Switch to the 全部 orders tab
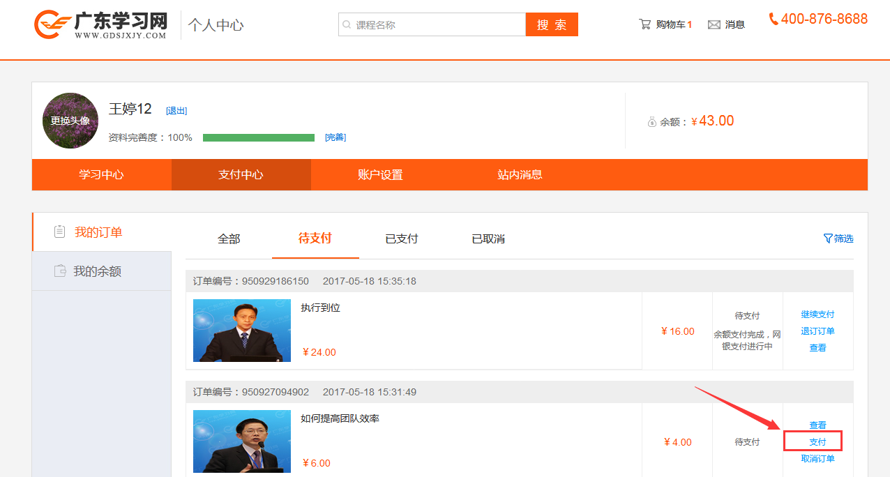The height and width of the screenshot is (477, 890). 229,239
